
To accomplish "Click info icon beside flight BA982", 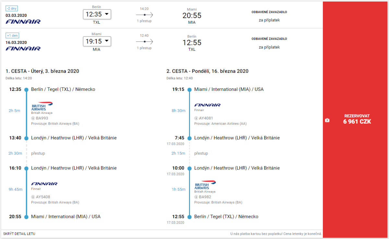I will point(196,197).
